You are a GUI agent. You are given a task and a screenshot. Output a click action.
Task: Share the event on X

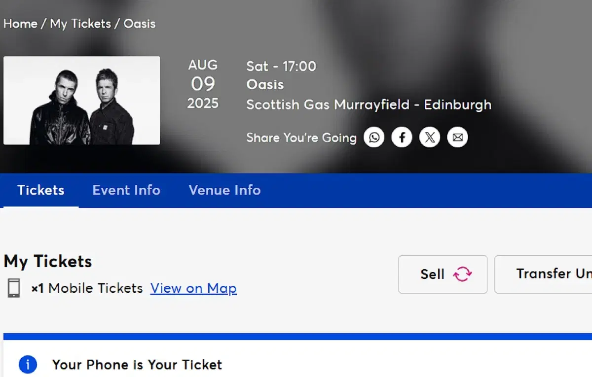pyautogui.click(x=430, y=137)
